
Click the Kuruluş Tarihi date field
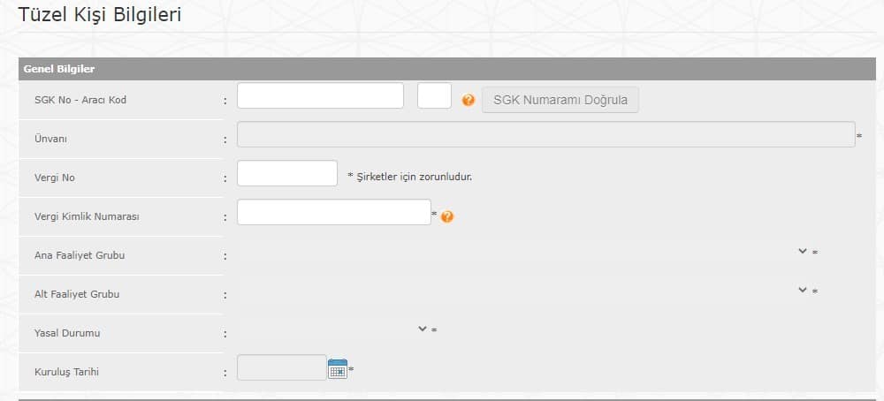click(281, 367)
